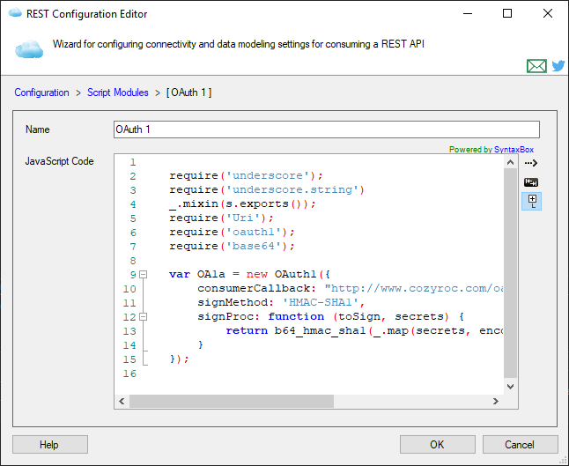Click the black tab-arrows icon beside editor
Image resolution: width=569 pixels, height=466 pixels.
[x=531, y=182]
